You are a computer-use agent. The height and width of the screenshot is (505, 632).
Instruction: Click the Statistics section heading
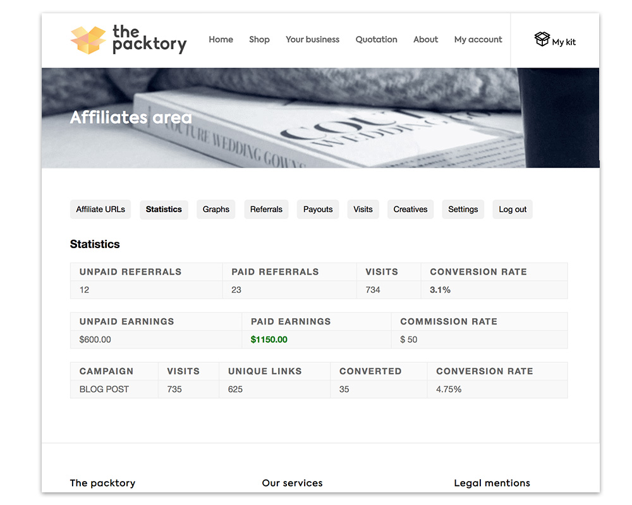coord(95,244)
